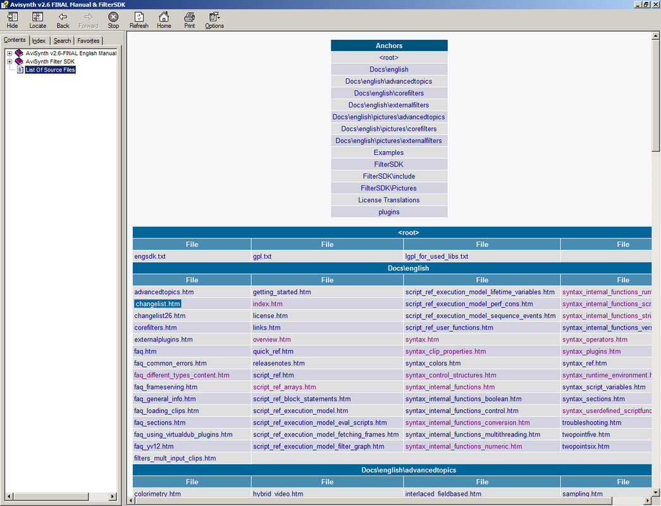Jump to plugins anchor

pyautogui.click(x=388, y=212)
